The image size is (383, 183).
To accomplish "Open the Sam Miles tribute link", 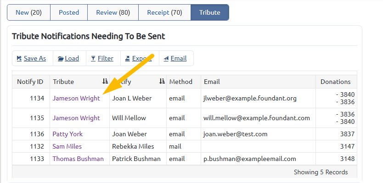I will (x=67, y=146).
